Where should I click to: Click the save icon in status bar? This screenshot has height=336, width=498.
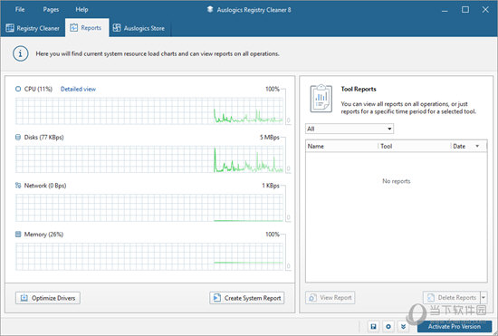click(x=373, y=326)
